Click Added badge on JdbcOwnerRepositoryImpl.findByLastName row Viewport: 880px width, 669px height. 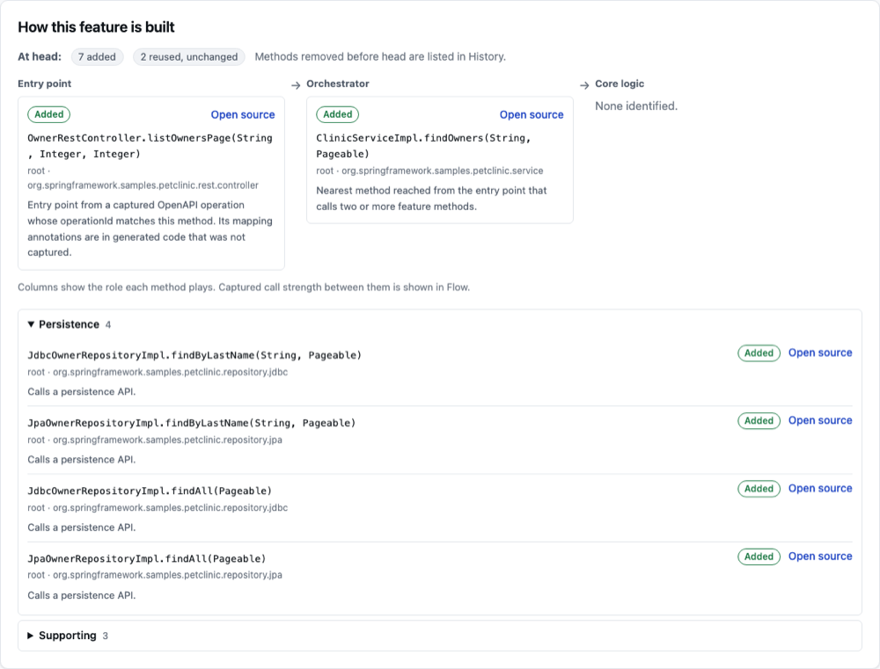[x=759, y=353]
